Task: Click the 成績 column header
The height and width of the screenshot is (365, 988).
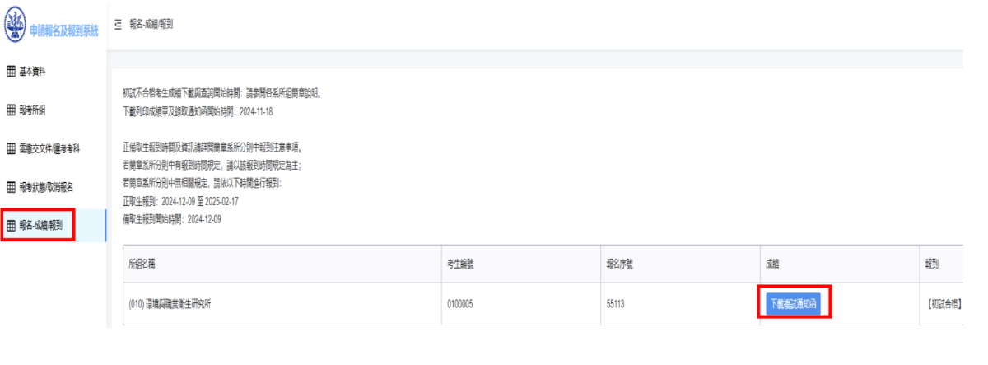Action: tap(771, 264)
